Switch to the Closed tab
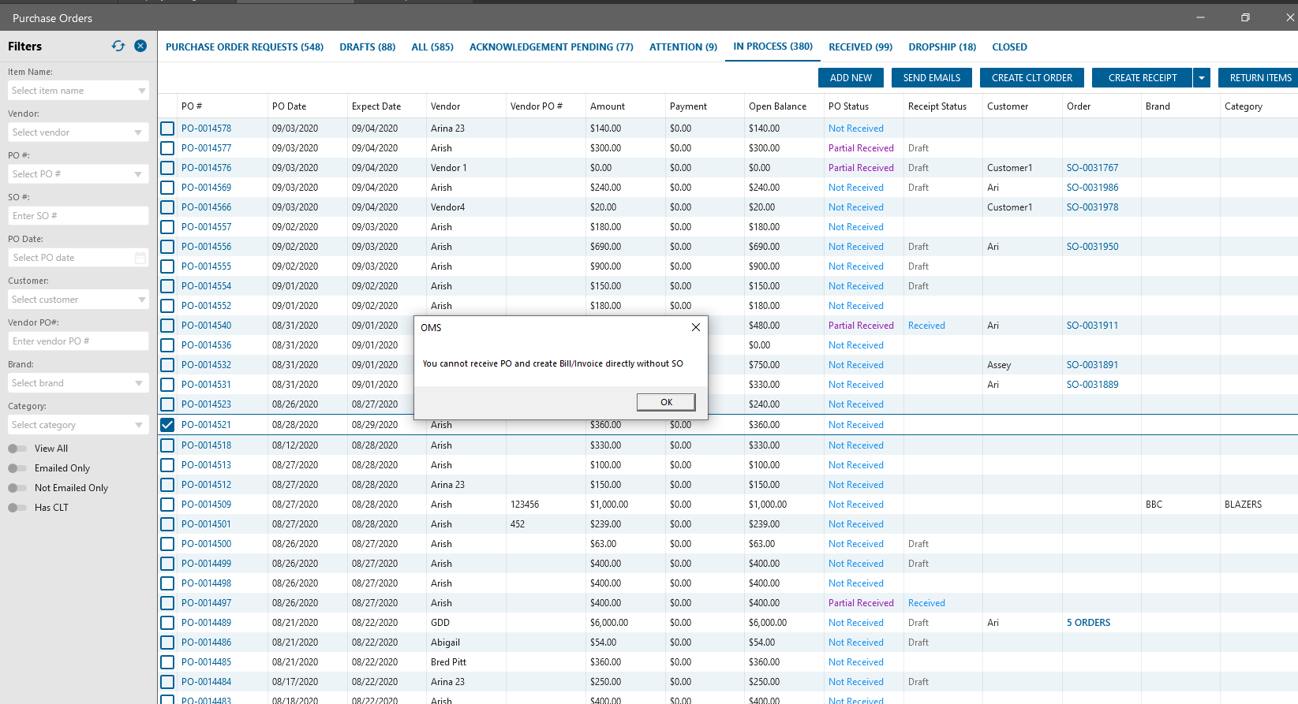 [x=1010, y=47]
